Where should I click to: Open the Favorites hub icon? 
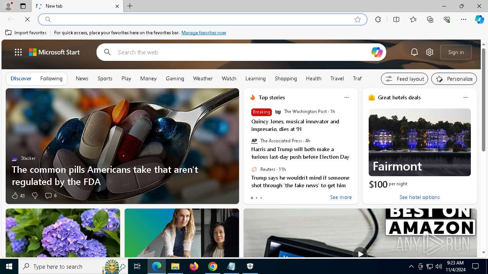(413, 19)
